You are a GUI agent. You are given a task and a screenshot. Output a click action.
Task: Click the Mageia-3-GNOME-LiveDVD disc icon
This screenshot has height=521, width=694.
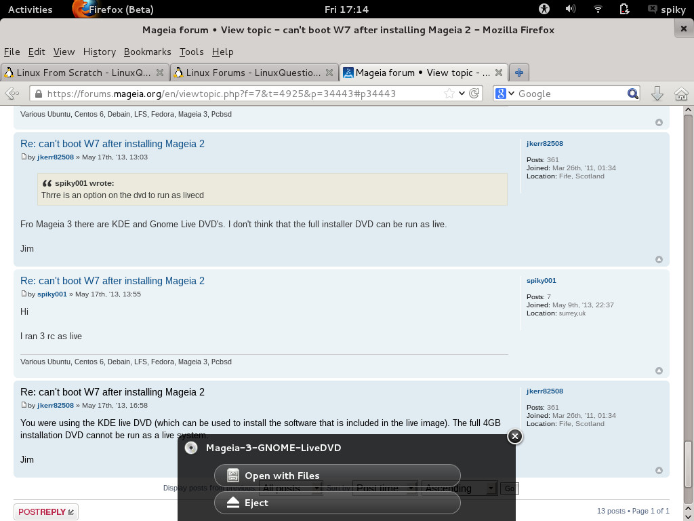[190, 448]
